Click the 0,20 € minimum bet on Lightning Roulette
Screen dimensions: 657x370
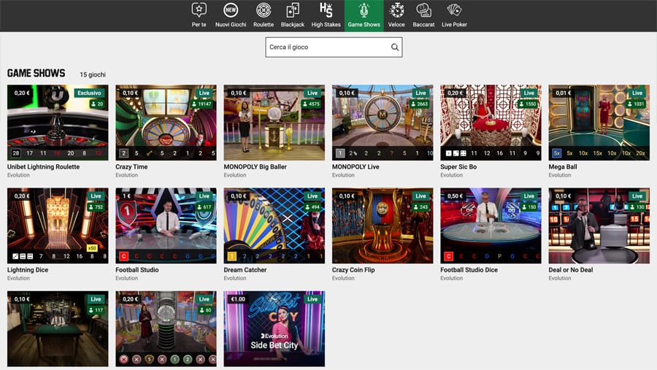pos(22,93)
